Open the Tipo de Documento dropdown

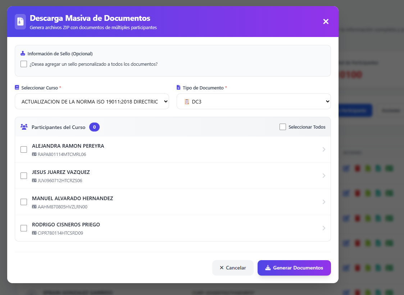(254, 102)
